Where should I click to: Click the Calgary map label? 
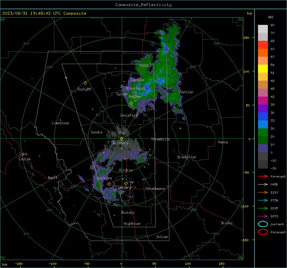(124, 187)
